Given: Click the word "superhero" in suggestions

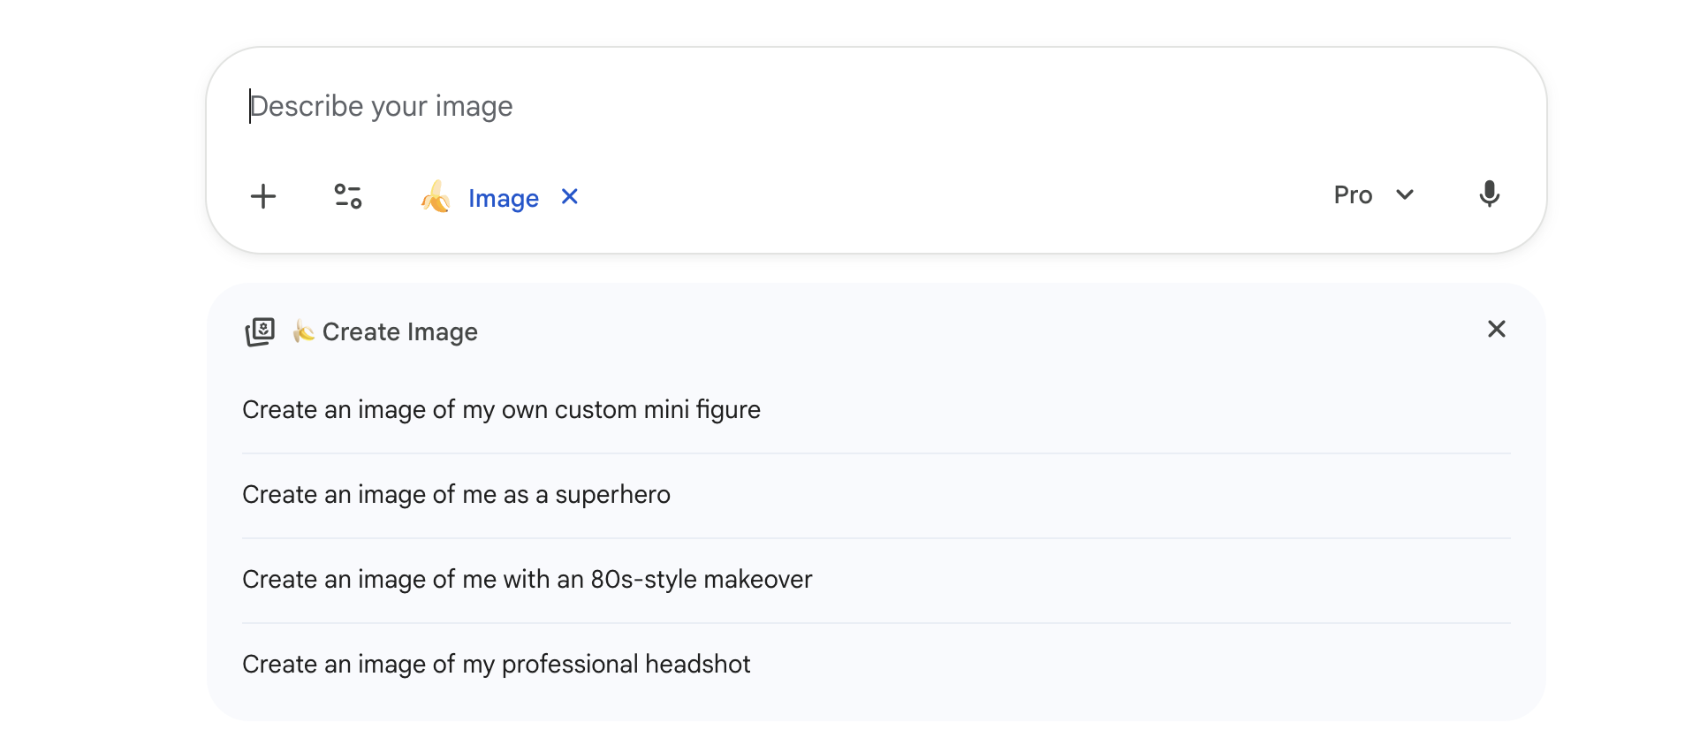Looking at the screenshot, I should tap(612, 495).
